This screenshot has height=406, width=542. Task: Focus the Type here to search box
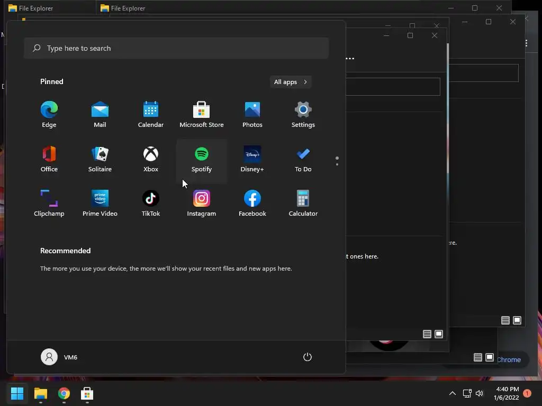tap(176, 48)
